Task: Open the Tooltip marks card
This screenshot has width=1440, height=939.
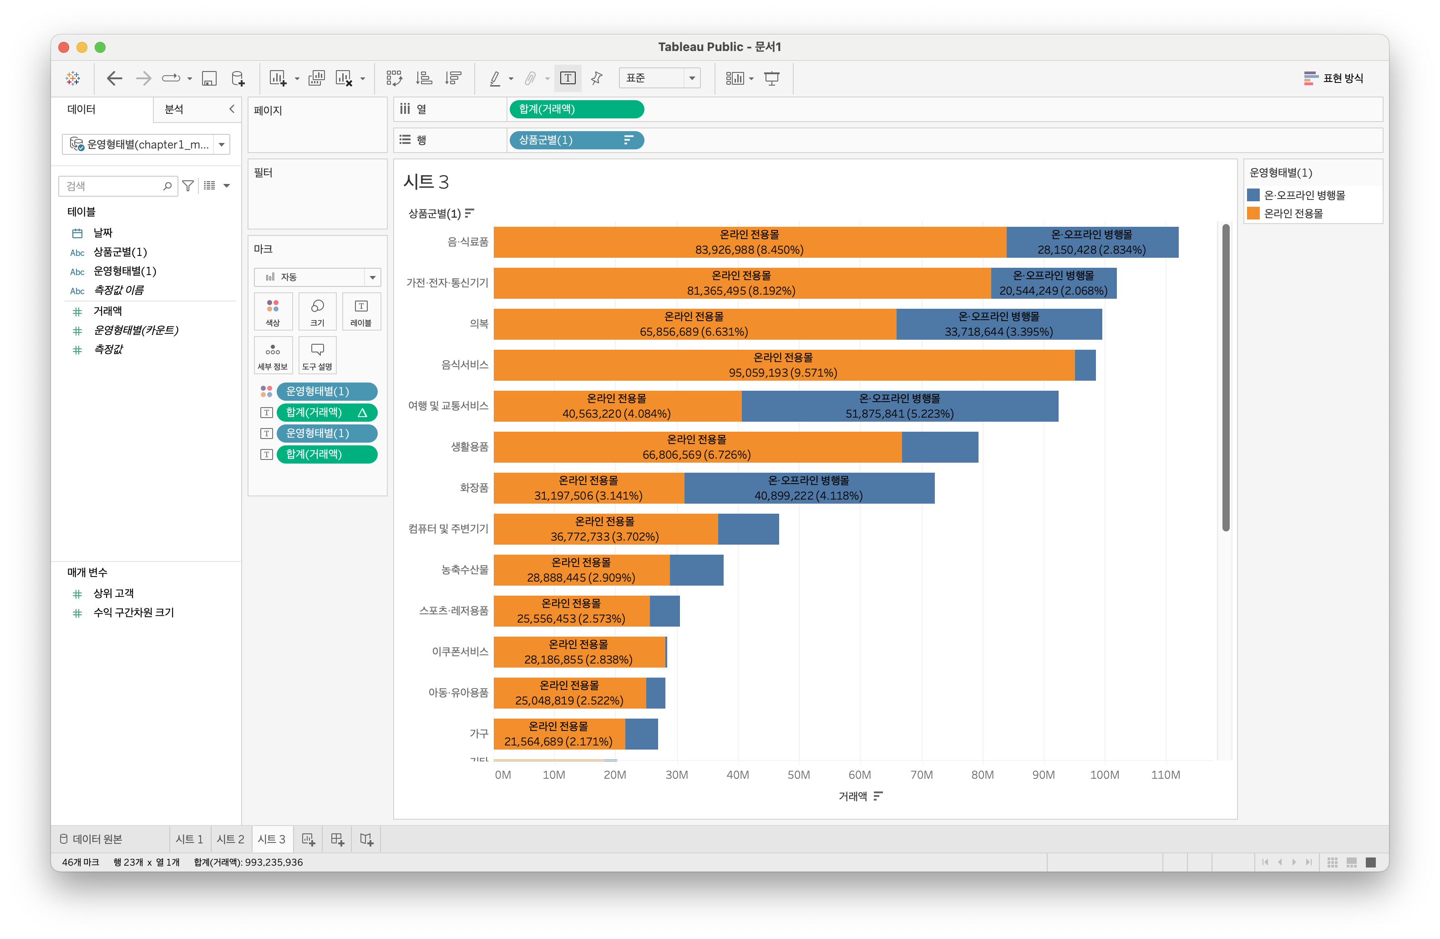Action: pyautogui.click(x=317, y=355)
